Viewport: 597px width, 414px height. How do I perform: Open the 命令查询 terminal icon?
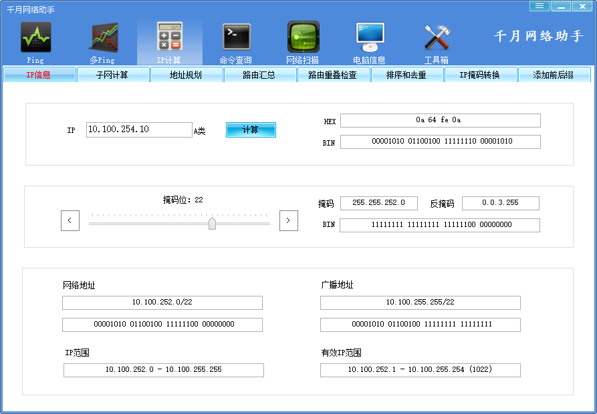pyautogui.click(x=236, y=37)
